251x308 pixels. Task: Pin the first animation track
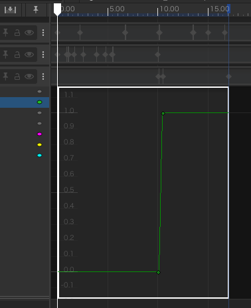6,33
